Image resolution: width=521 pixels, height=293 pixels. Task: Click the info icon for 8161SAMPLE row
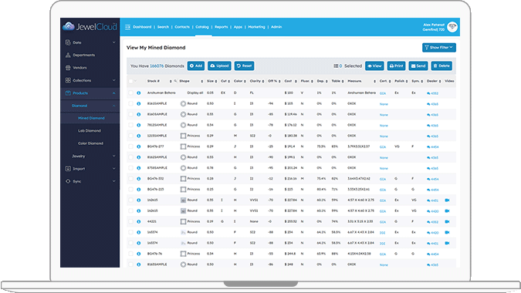click(139, 103)
